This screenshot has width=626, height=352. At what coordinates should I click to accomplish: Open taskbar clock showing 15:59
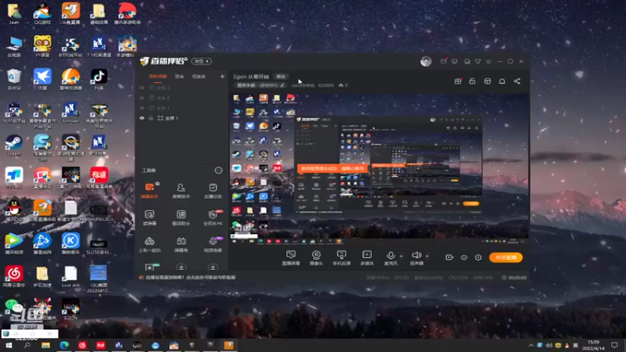(594, 345)
